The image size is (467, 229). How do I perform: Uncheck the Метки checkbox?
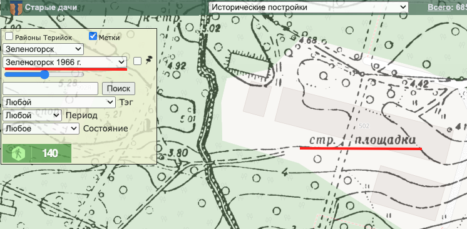pos(93,36)
